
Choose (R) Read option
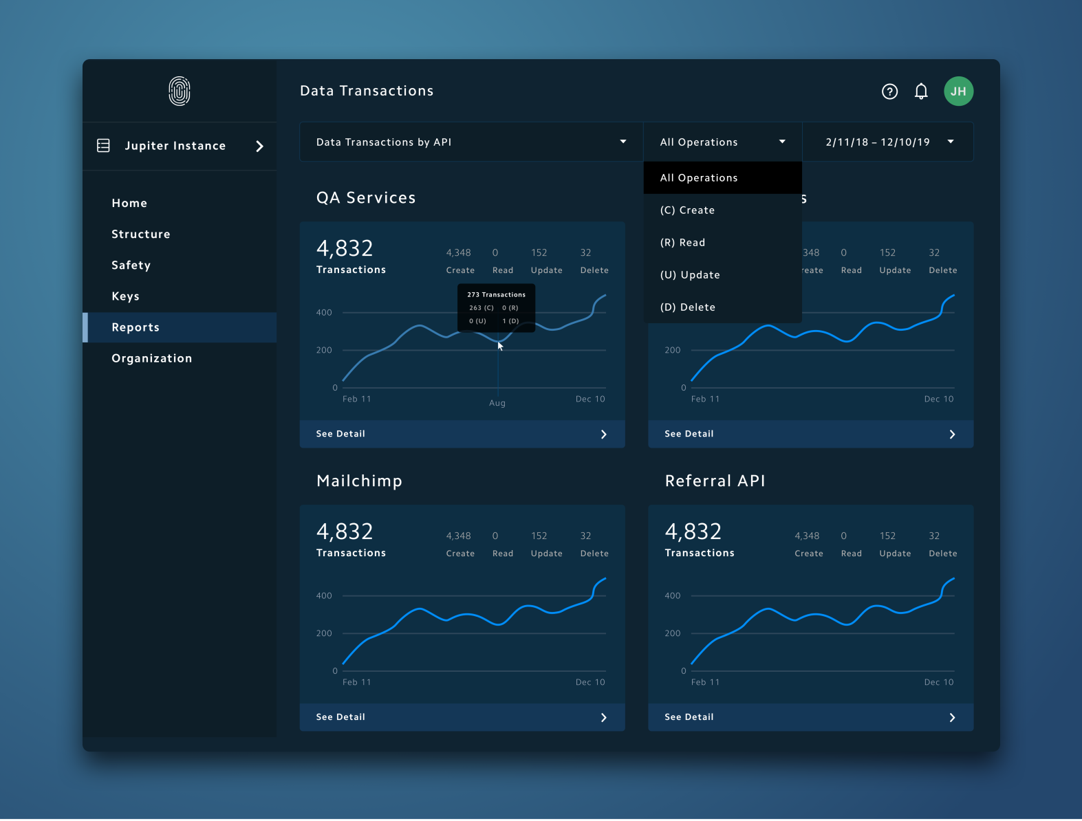723,242
